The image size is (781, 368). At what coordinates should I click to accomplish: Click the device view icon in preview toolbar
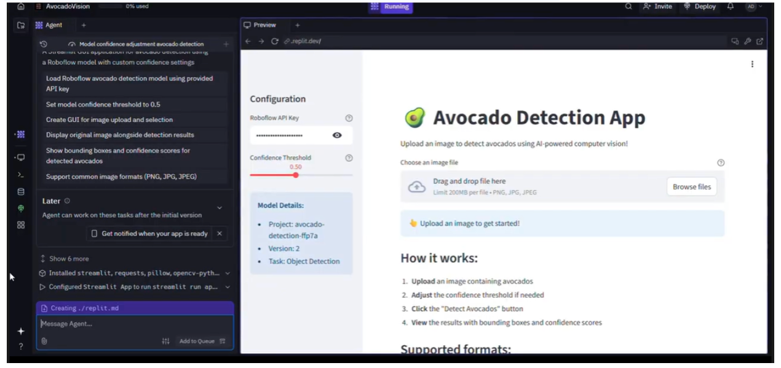[x=735, y=41]
